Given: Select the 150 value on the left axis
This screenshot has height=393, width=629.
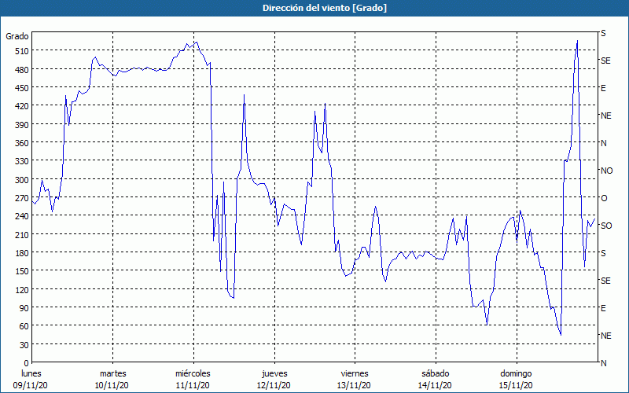Looking at the screenshot, I should [21, 271].
